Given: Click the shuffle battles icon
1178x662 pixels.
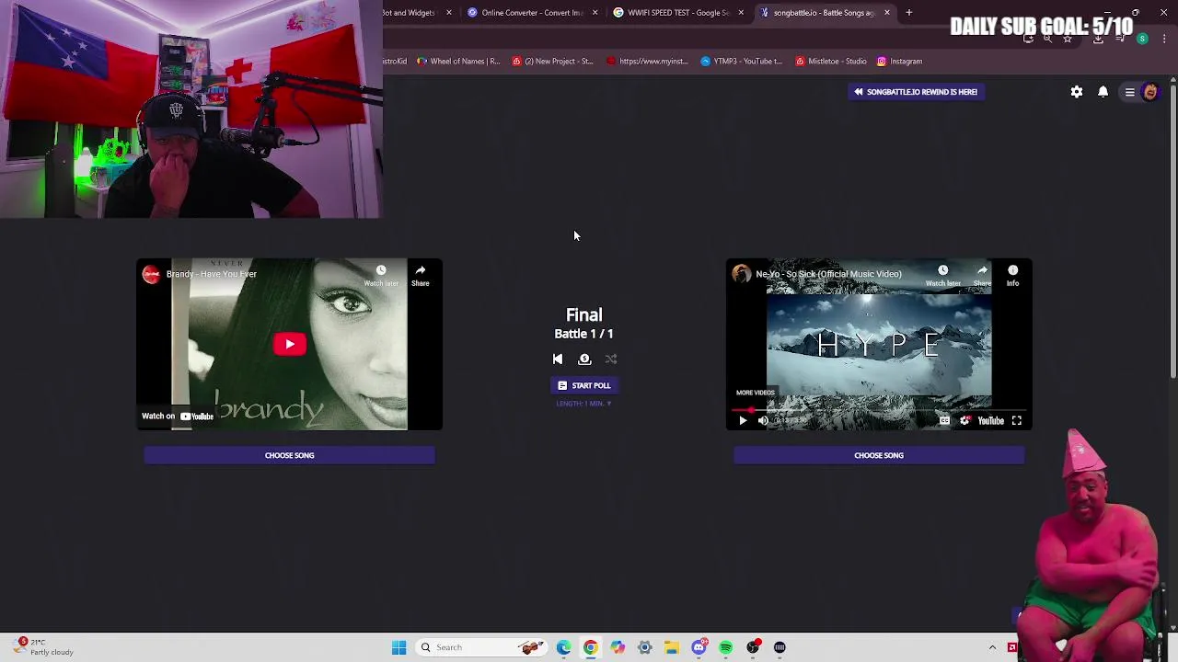Looking at the screenshot, I should (611, 360).
